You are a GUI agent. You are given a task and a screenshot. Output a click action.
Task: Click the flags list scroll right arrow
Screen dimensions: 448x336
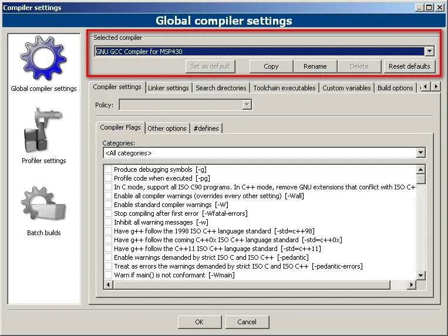[x=412, y=284]
